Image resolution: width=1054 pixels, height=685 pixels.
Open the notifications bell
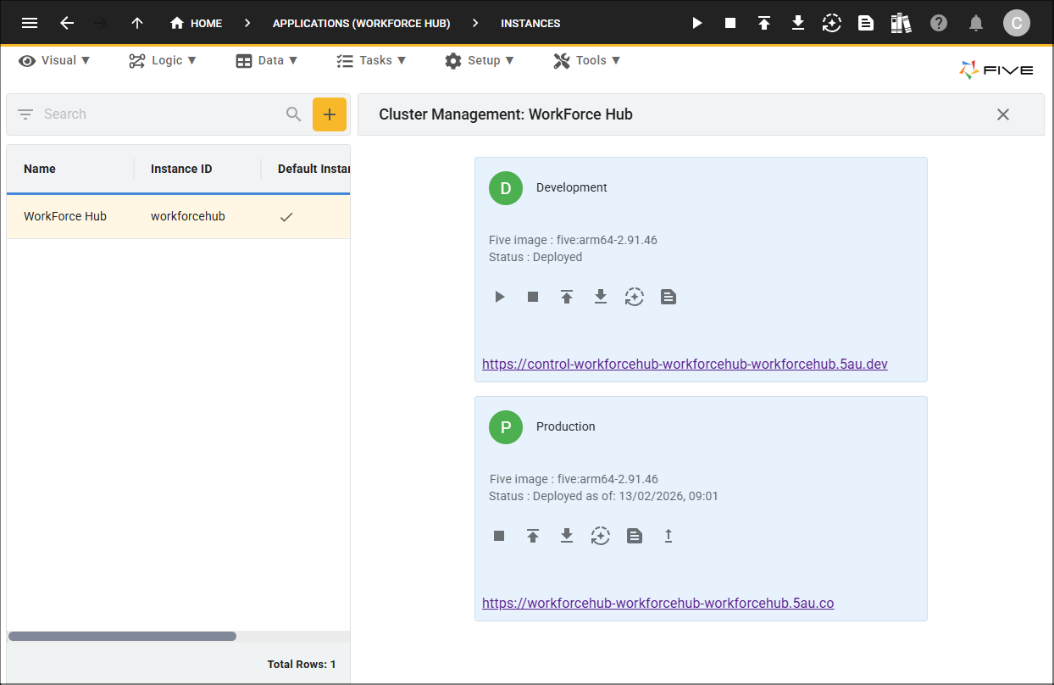click(976, 23)
